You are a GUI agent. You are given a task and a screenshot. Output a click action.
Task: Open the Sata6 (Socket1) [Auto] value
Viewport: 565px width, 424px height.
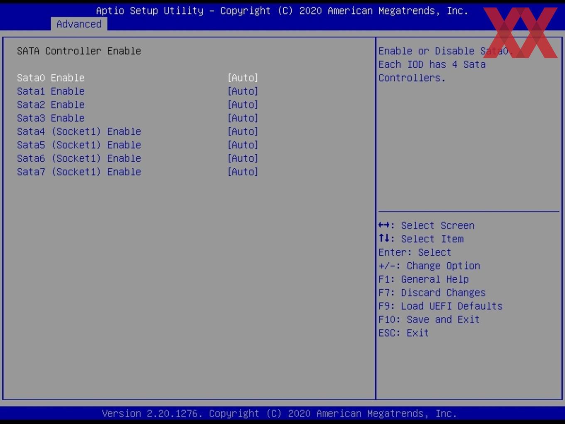(243, 158)
